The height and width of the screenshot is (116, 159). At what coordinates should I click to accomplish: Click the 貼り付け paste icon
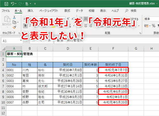coord(7,19)
